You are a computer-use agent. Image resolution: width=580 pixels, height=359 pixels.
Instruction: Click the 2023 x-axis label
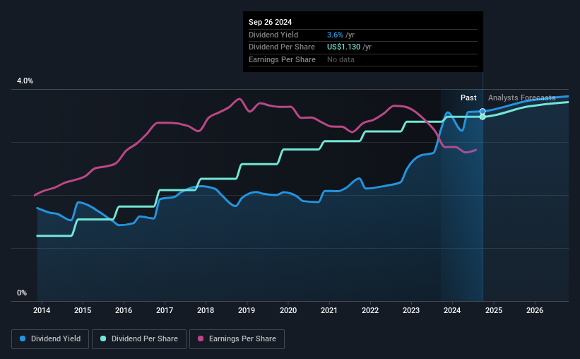[x=411, y=310]
